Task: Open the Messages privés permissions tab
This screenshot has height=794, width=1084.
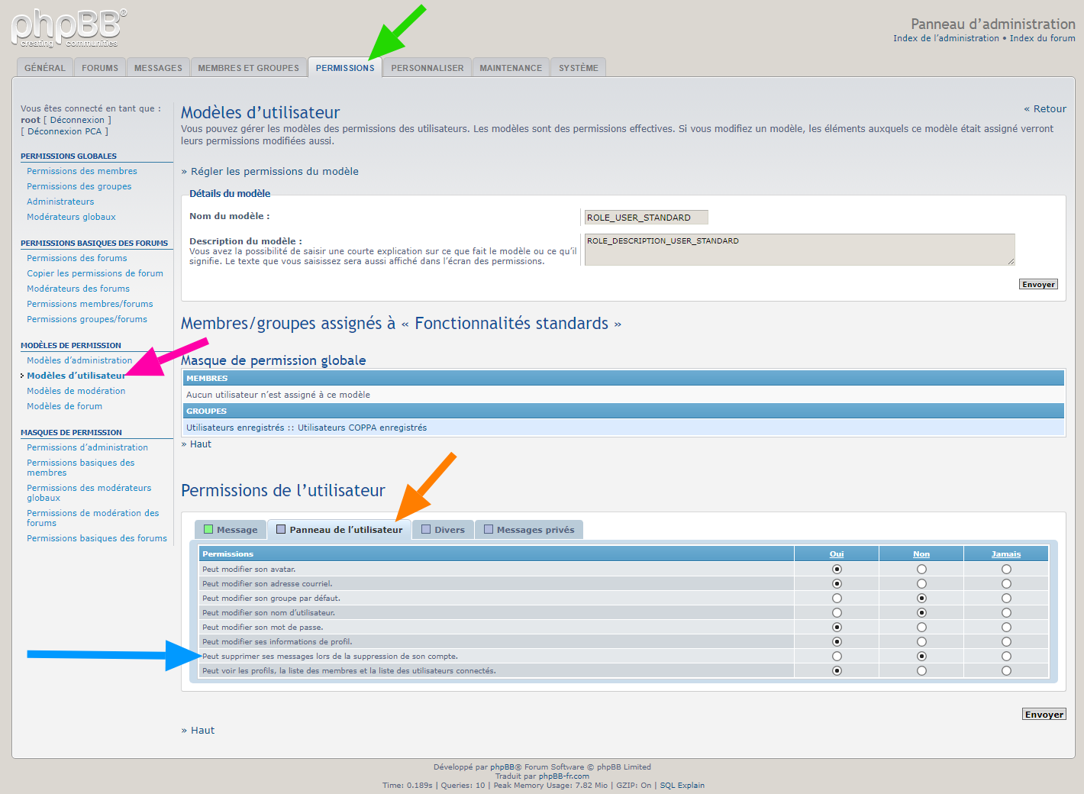Action: pos(528,530)
